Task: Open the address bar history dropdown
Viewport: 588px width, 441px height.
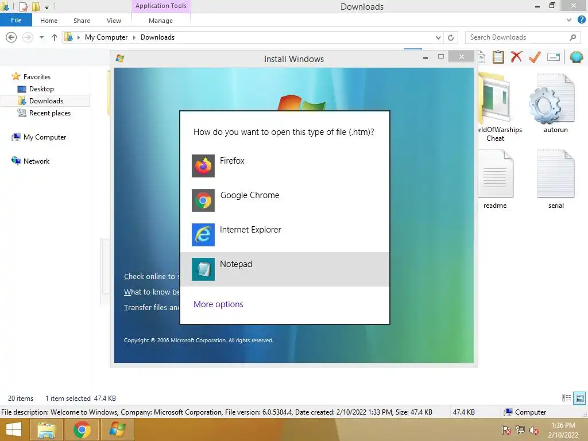Action: point(438,37)
